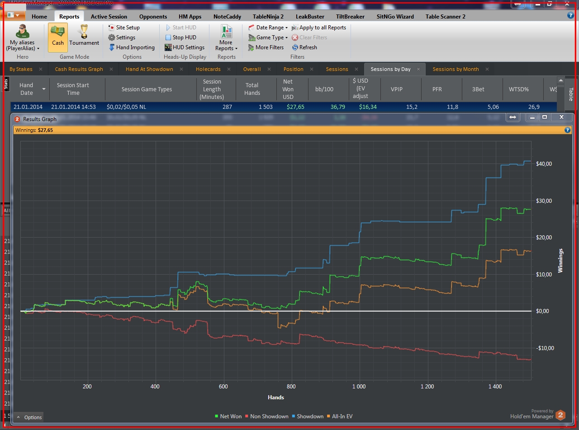Open Hand Importing
The width and height of the screenshot is (579, 430).
[131, 47]
